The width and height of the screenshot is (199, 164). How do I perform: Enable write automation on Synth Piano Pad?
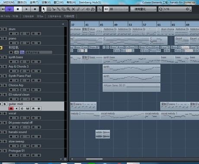(39, 80)
